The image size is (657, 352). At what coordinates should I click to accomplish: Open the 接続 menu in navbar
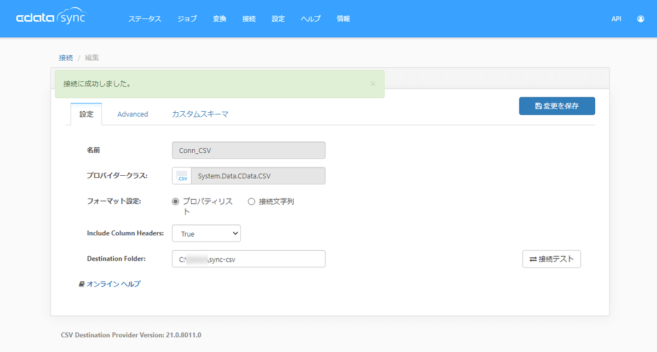click(249, 19)
